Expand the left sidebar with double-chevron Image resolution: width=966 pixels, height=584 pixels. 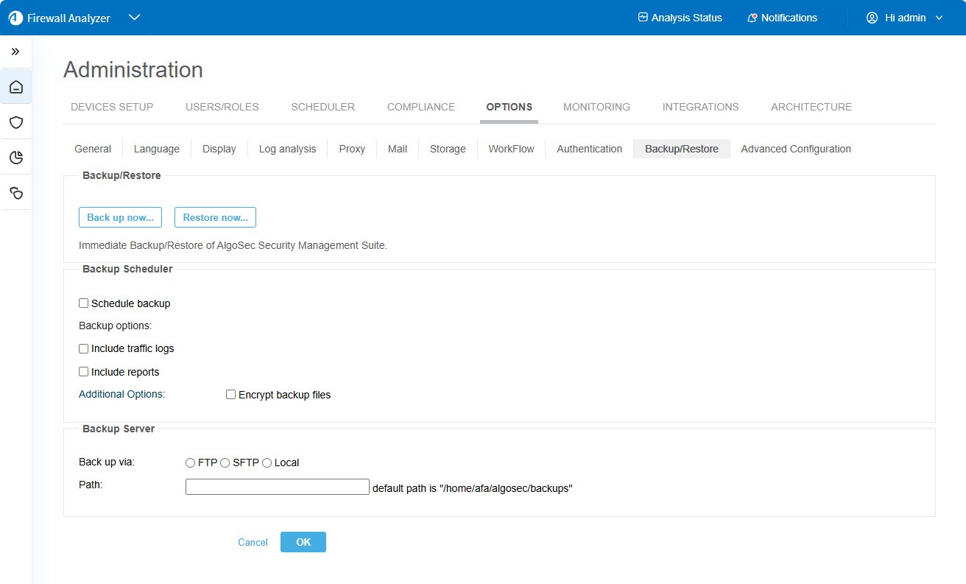(15, 52)
